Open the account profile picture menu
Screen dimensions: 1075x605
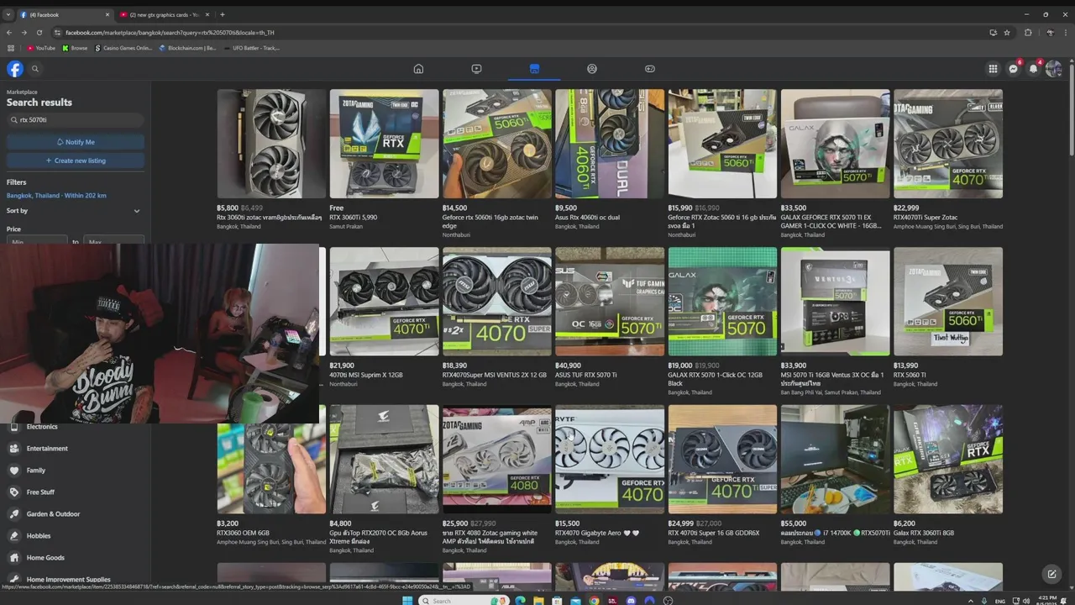(1054, 69)
